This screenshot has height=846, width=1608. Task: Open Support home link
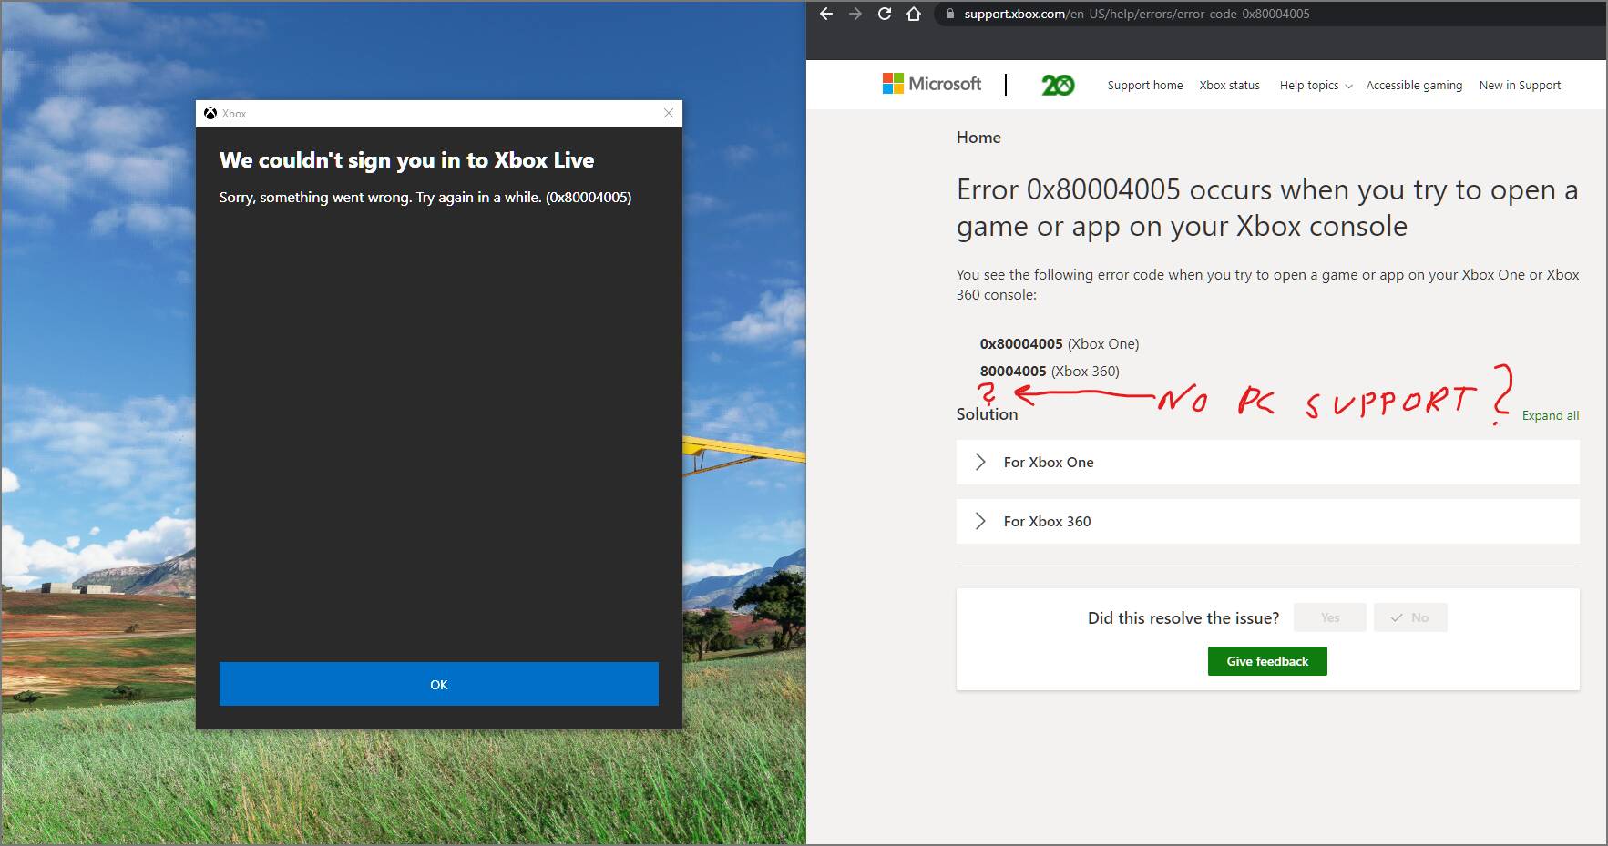point(1145,85)
